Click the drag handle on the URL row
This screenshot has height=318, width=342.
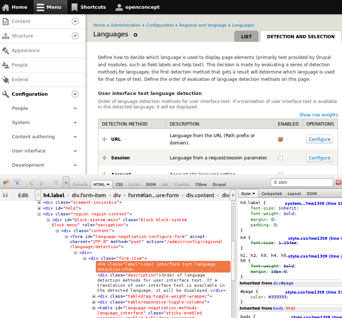104,139
